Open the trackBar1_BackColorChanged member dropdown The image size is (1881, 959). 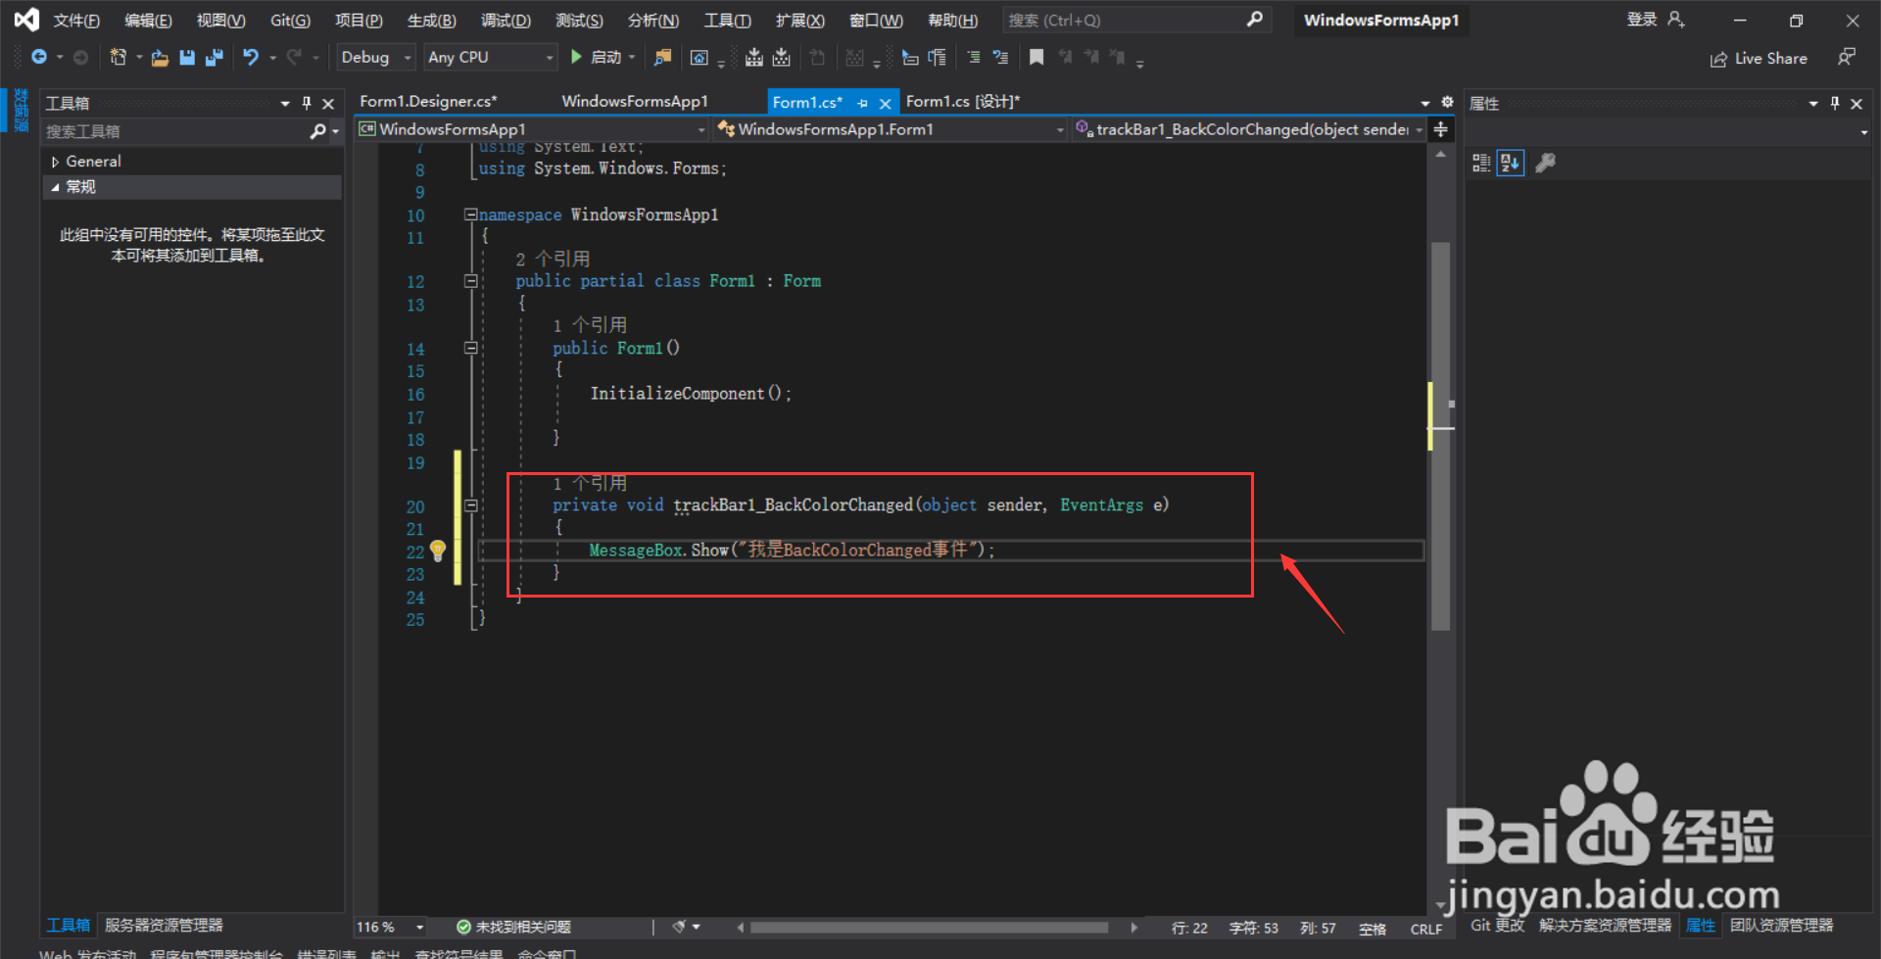click(1249, 129)
